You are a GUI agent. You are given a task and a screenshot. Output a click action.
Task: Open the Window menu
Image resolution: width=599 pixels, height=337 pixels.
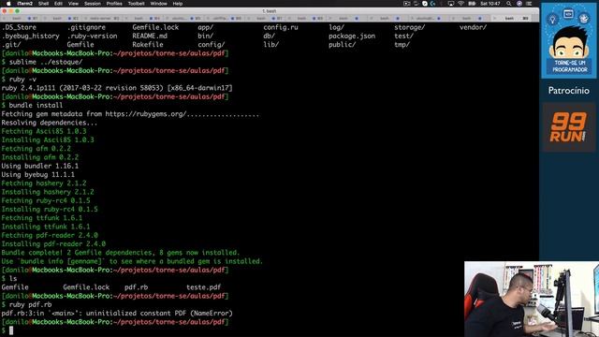point(158,4)
